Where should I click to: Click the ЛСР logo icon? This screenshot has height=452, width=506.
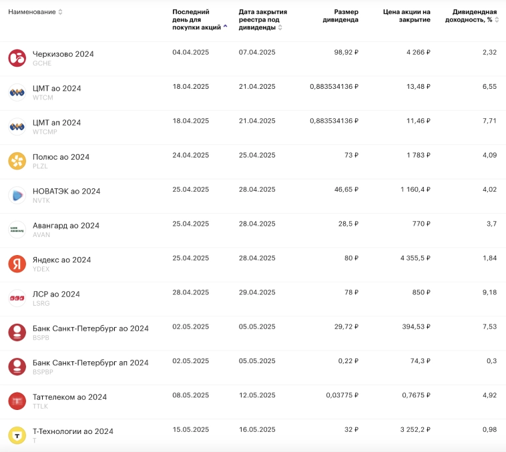(x=17, y=298)
